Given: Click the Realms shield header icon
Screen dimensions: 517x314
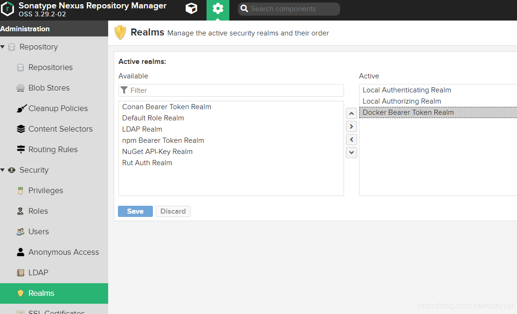Looking at the screenshot, I should tap(120, 33).
